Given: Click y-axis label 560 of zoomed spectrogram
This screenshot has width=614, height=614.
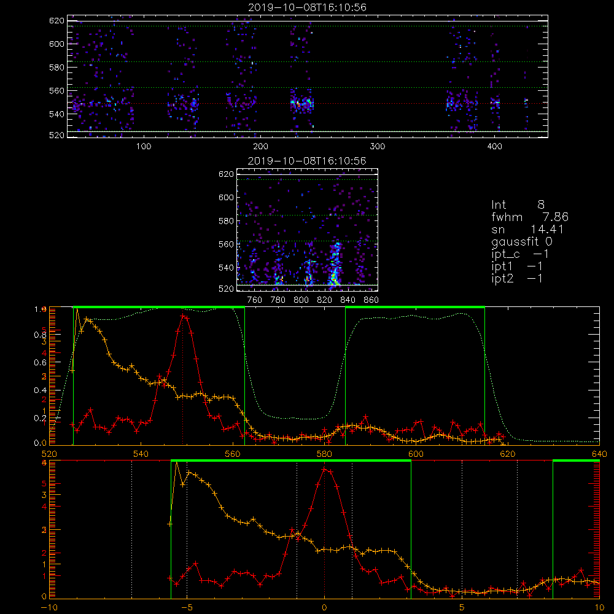Looking at the screenshot, I should 226,244.
